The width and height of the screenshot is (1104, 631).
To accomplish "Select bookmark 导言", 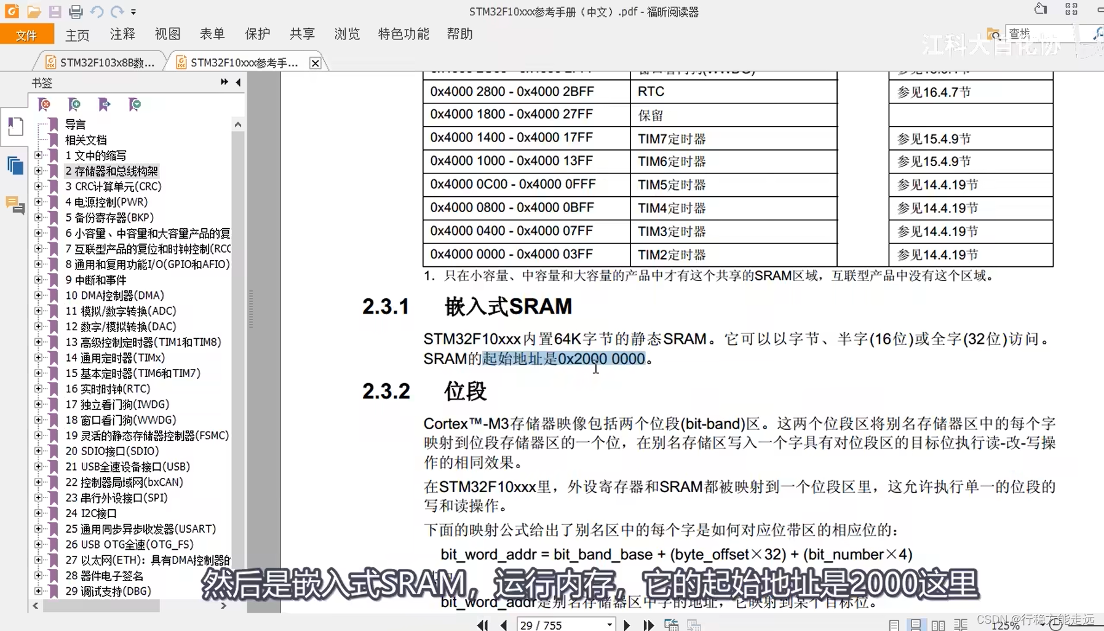I will click(75, 124).
